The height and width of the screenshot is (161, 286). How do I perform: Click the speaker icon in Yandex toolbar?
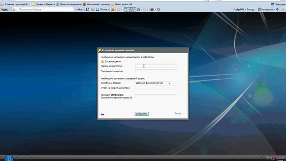point(277,9)
